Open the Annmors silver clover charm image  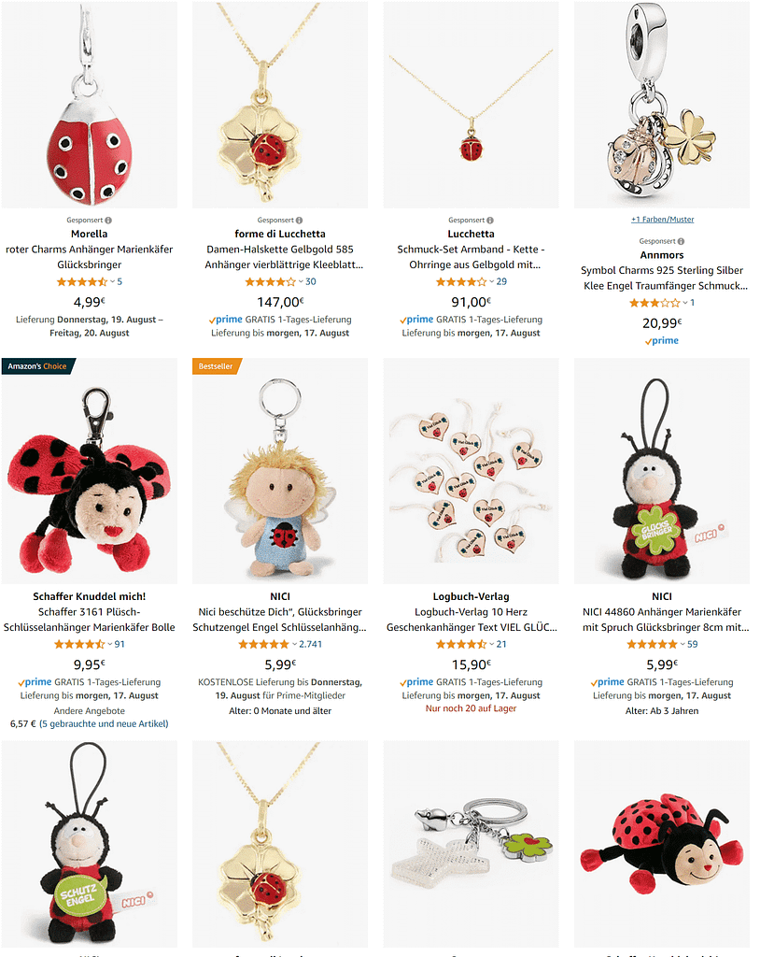(x=662, y=105)
